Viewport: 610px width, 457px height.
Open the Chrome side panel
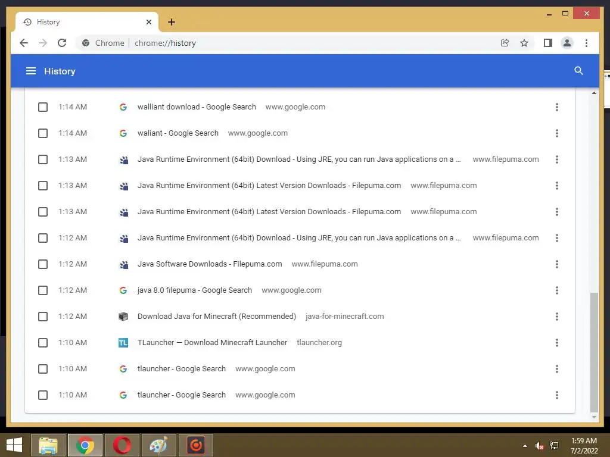[548, 43]
